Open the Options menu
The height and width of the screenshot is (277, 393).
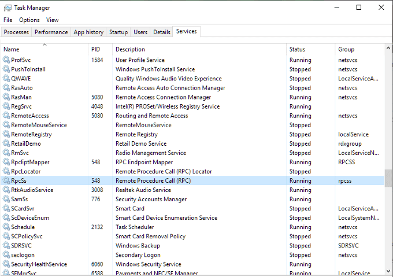29,20
